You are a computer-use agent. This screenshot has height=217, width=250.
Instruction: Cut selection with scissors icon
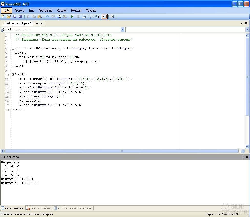coord(28,17)
